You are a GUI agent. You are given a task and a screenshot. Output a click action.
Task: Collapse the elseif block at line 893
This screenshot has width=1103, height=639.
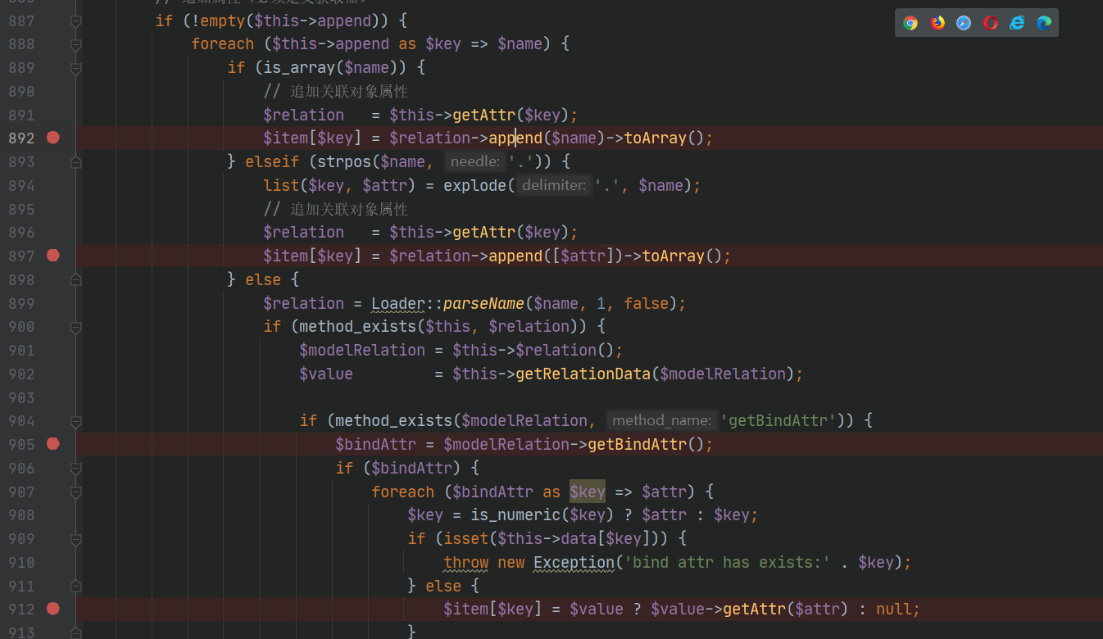click(76, 162)
